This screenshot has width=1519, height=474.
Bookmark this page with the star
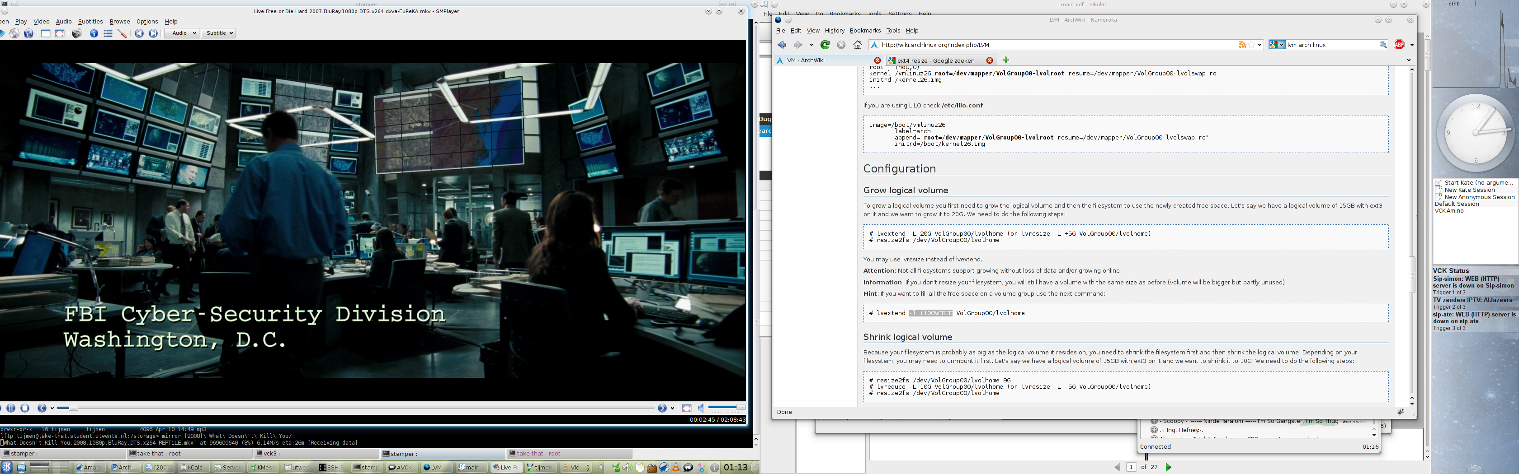click(x=1251, y=45)
